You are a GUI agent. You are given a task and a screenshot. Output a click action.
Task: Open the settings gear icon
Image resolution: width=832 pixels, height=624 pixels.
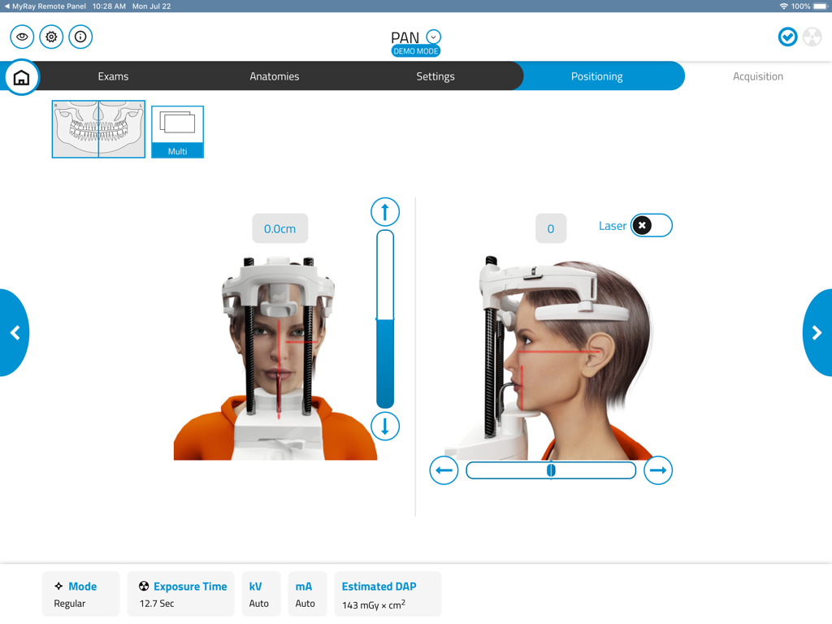(50, 37)
